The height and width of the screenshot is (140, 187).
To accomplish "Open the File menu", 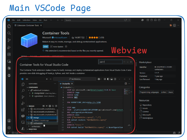I will [13, 20].
